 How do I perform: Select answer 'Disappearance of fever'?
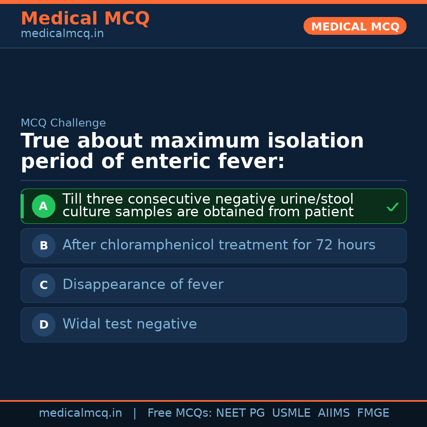pyautogui.click(x=143, y=285)
